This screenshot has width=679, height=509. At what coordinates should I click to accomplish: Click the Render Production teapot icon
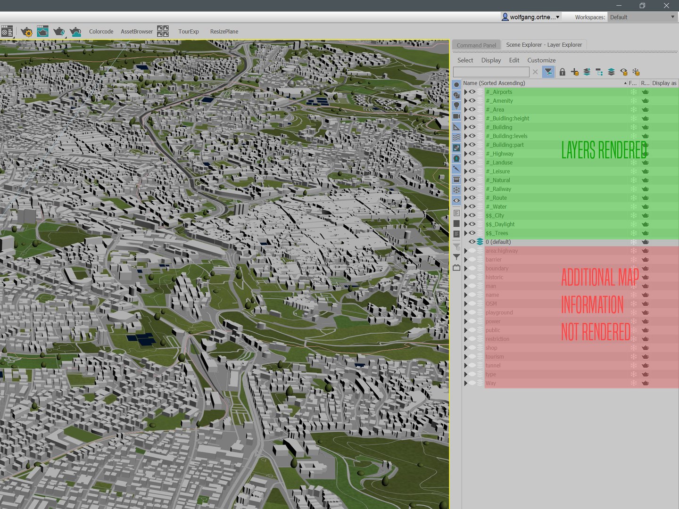58,32
